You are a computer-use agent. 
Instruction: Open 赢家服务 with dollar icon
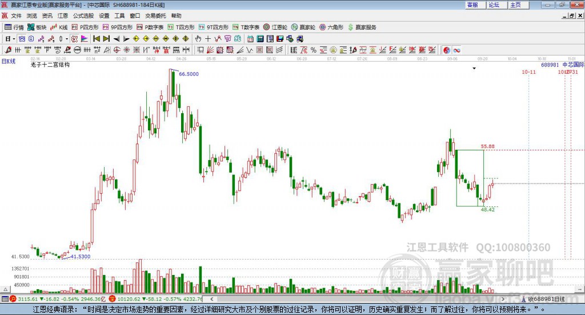pyautogui.click(x=362, y=27)
